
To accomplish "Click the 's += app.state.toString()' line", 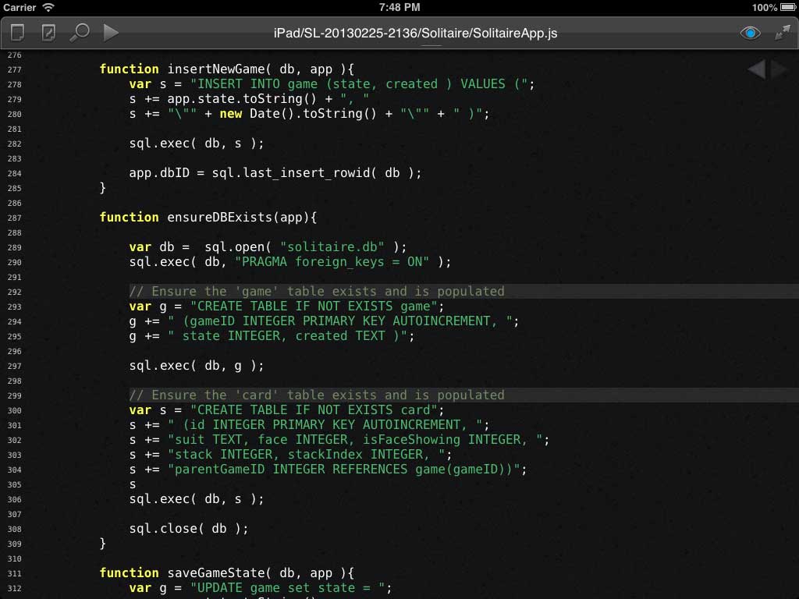I will (x=249, y=99).
